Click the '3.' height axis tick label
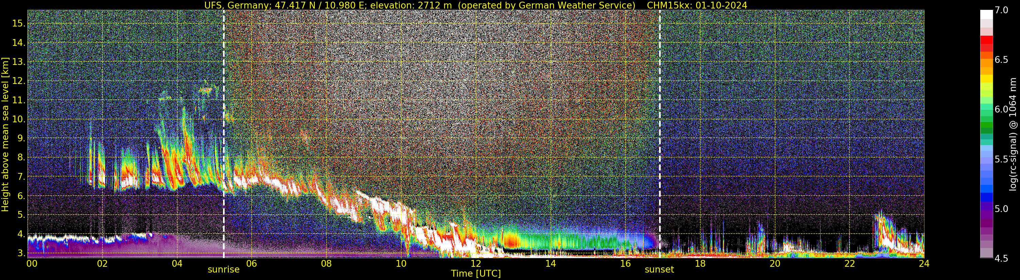1020x280 pixels. point(21,253)
